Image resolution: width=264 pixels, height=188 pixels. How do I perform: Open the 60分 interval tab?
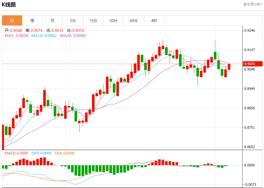point(134,21)
